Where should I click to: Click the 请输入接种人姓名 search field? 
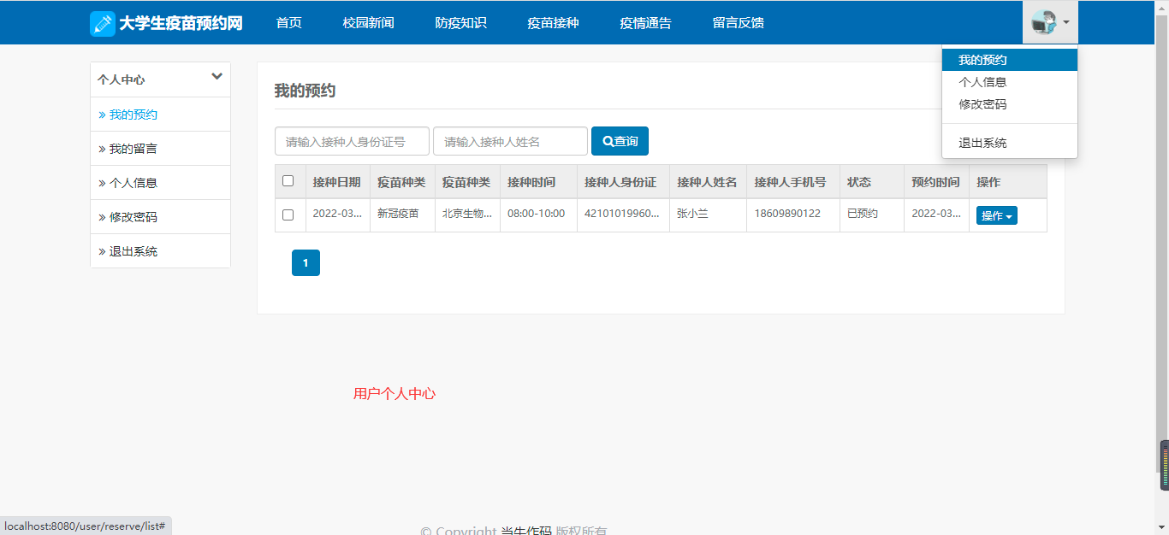(x=510, y=142)
